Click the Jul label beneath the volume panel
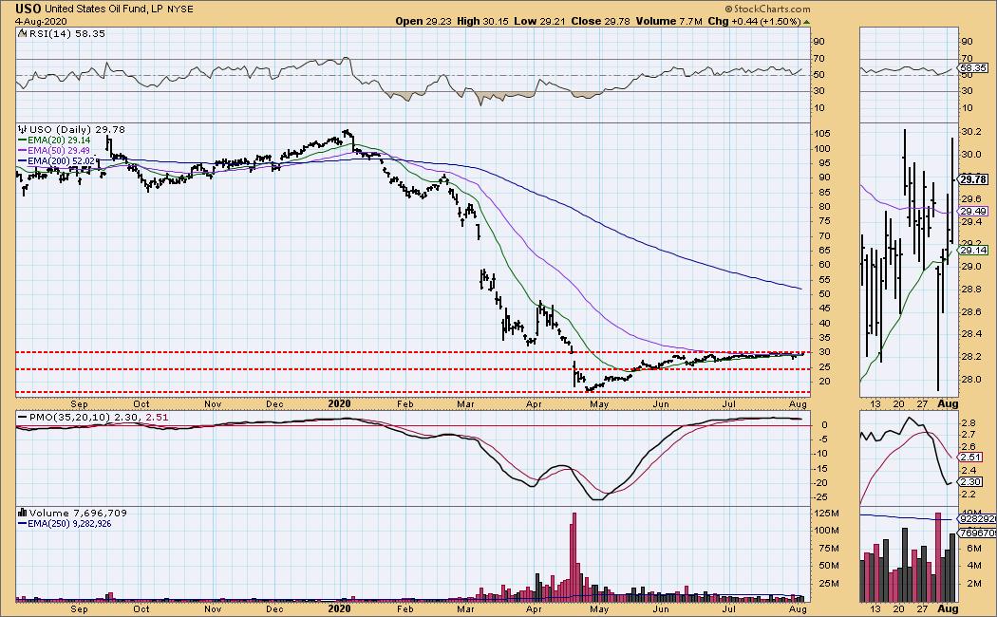Viewport: 997px width, 617px height. click(728, 608)
